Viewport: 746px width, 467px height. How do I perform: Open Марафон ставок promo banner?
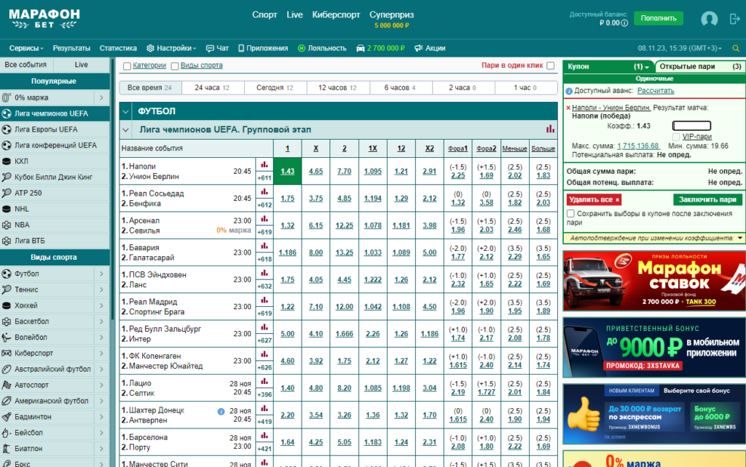pos(654,281)
